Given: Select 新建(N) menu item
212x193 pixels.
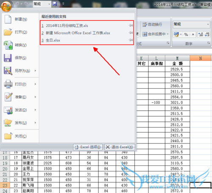Looking at the screenshot, I should click(x=20, y=19).
